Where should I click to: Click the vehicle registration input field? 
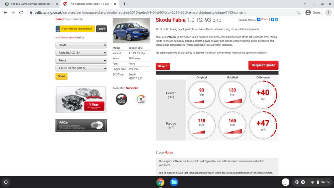tap(77, 29)
